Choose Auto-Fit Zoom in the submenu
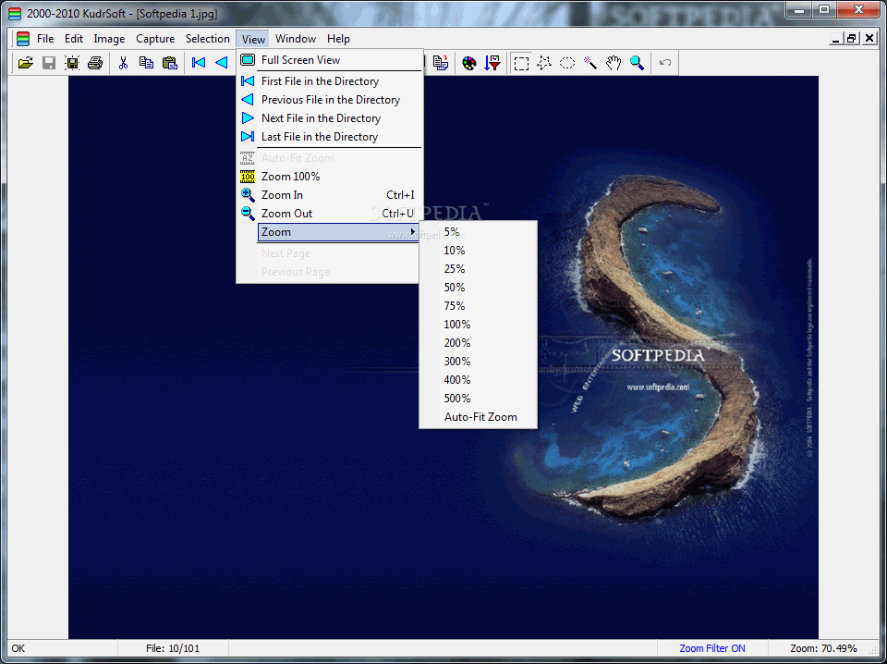Viewport: 887px width, 664px height. coord(478,417)
